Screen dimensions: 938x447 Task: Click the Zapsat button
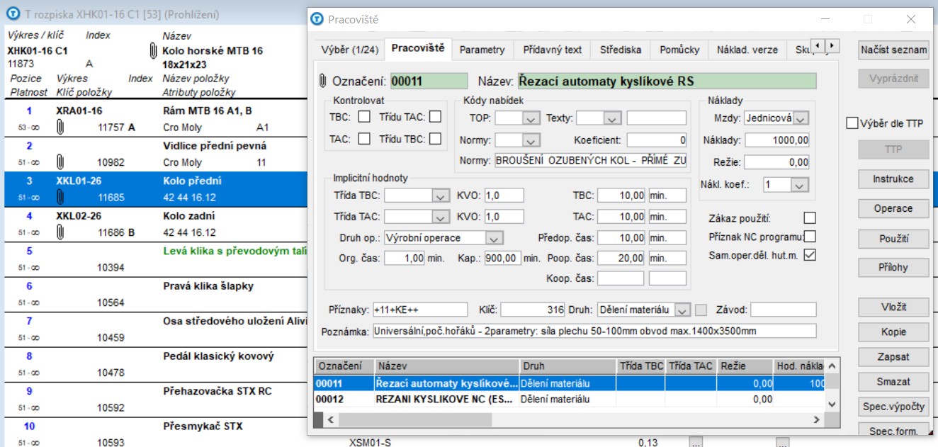[x=893, y=357]
